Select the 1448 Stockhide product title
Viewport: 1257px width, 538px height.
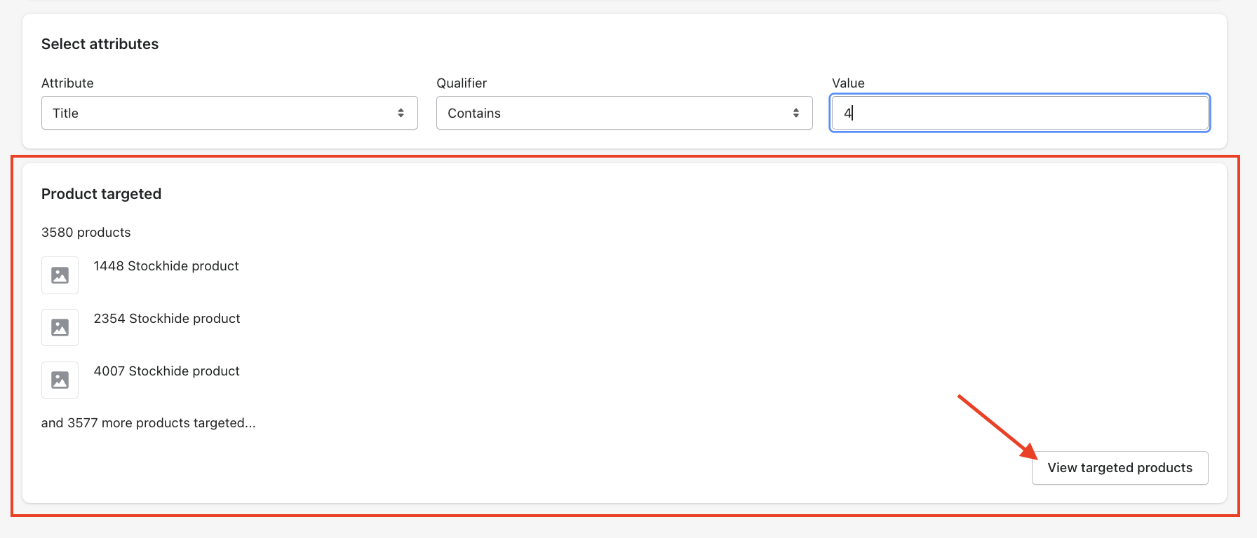pos(166,266)
